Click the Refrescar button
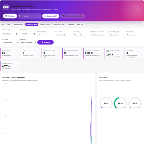Viewport: 144px width, 144px height. (x=10, y=16)
